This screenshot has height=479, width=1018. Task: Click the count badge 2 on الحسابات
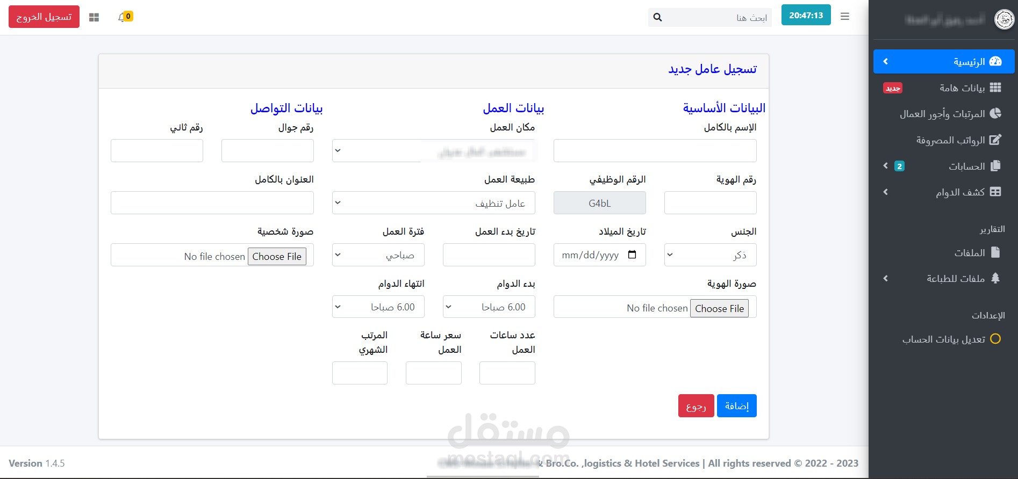click(899, 166)
